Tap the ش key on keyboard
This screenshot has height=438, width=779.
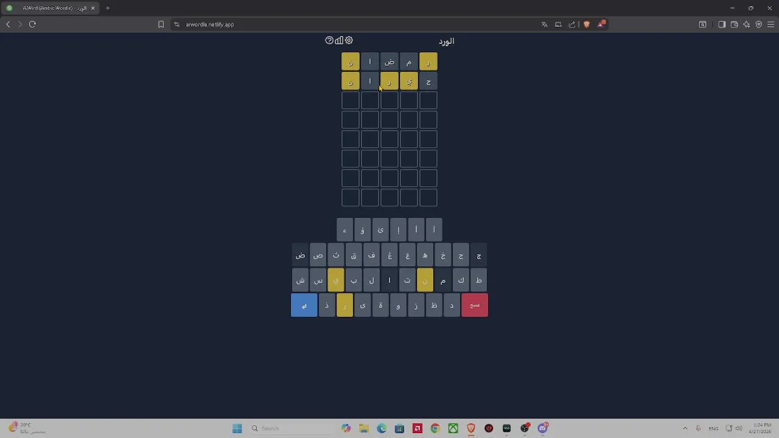pyautogui.click(x=300, y=280)
